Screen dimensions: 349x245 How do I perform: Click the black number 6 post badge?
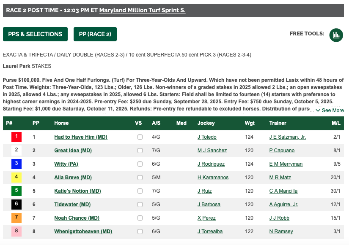16,205
